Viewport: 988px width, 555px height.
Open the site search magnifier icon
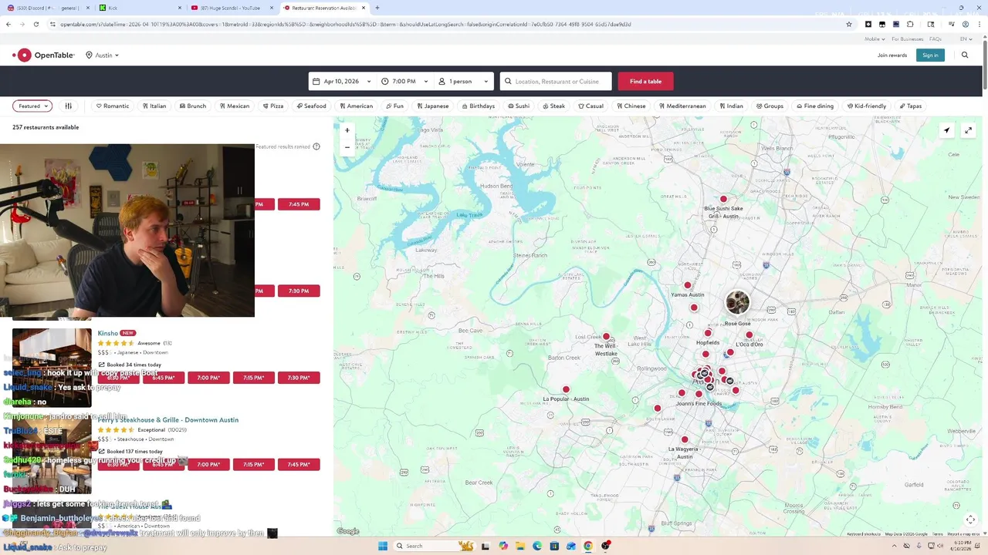click(x=965, y=55)
